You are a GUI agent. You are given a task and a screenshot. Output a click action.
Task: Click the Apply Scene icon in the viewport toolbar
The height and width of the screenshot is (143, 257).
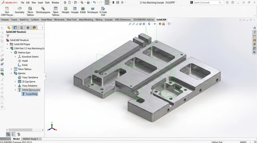(164, 24)
